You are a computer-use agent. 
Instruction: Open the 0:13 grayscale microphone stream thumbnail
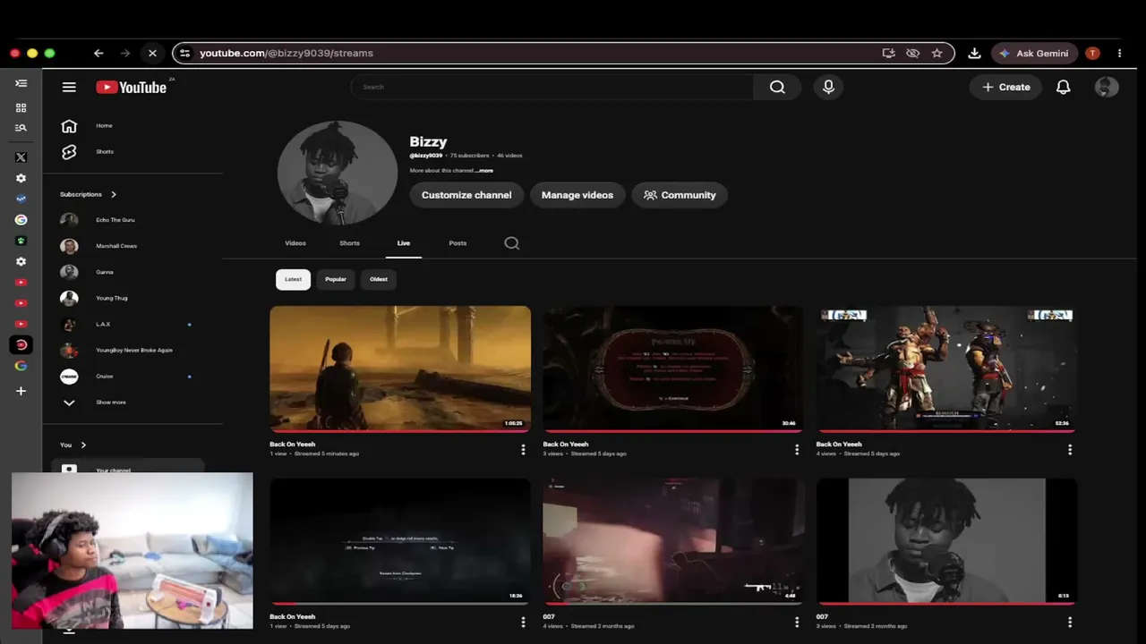pyautogui.click(x=946, y=541)
